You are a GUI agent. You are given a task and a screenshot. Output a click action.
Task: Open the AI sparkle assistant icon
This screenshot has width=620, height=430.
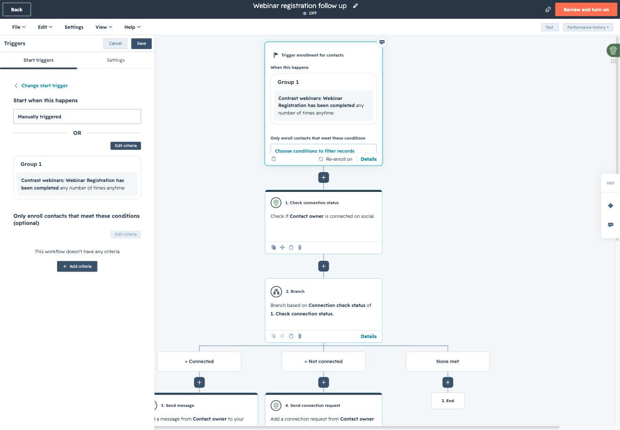coord(611,206)
